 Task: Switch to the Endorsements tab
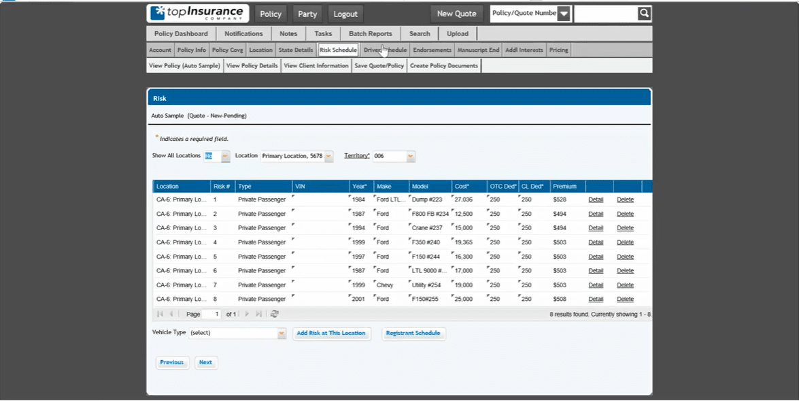(432, 50)
